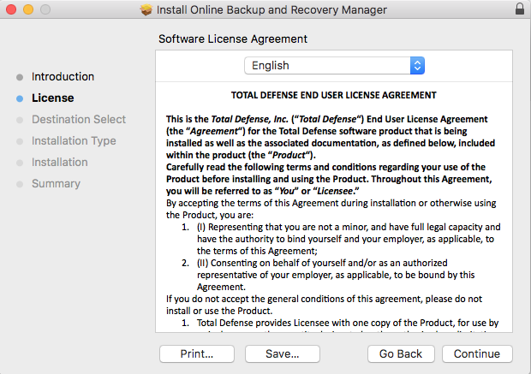
Task: Click the Save... button
Action: pos(283,353)
